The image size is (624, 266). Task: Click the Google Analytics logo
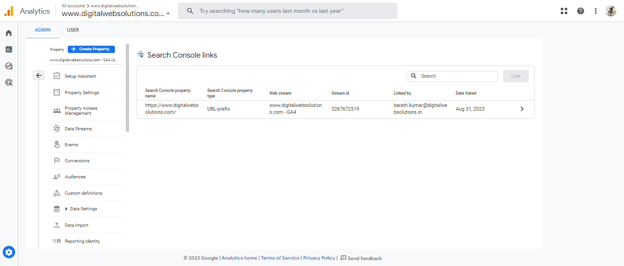click(x=9, y=11)
